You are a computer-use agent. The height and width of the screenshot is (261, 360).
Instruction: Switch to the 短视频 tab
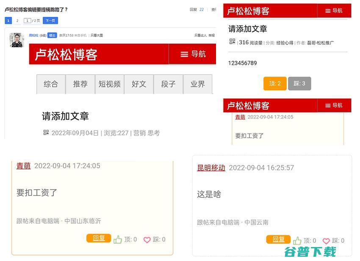[x=110, y=84]
